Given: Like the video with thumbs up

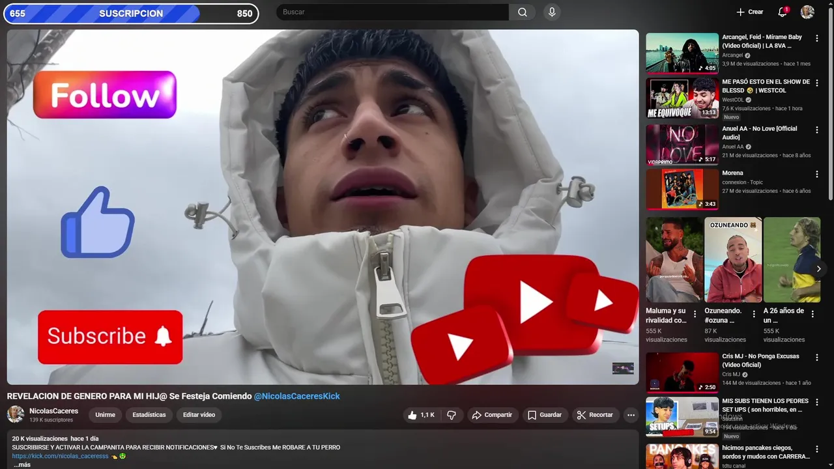Looking at the screenshot, I should [x=420, y=415].
